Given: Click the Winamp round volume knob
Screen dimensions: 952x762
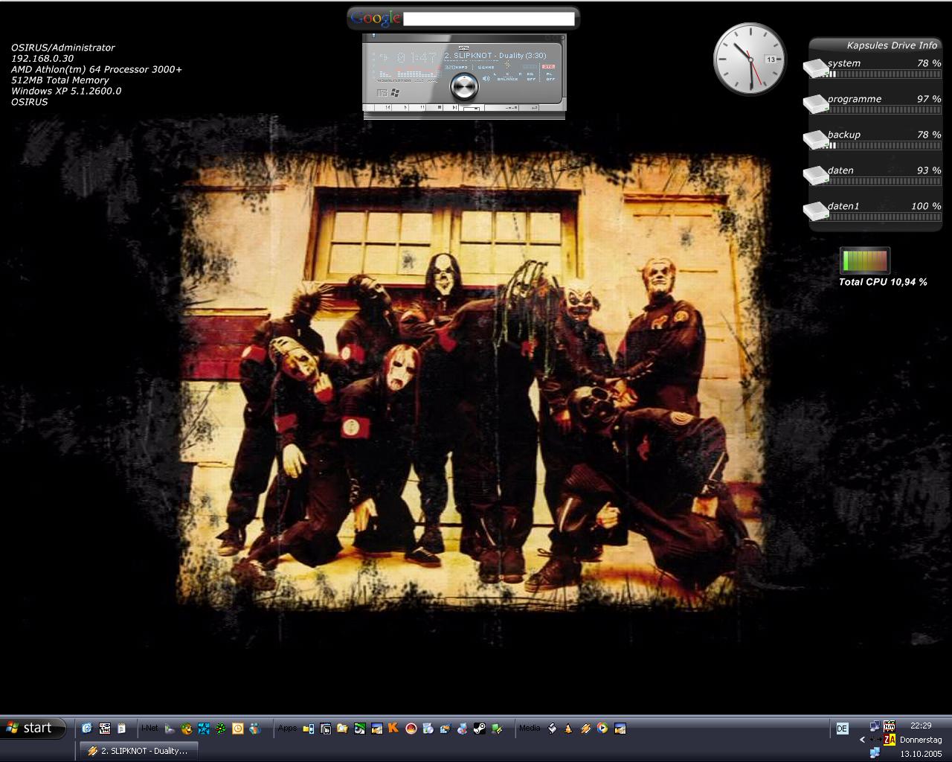Looking at the screenshot, I should click(464, 86).
